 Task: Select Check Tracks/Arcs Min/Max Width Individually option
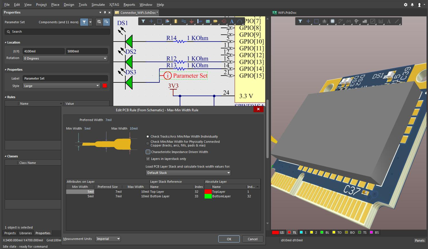(x=148, y=137)
